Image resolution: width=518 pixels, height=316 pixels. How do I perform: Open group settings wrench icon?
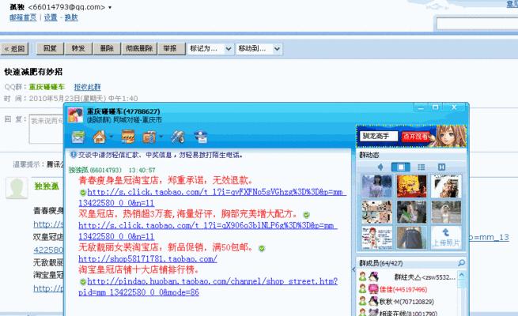[x=178, y=137]
